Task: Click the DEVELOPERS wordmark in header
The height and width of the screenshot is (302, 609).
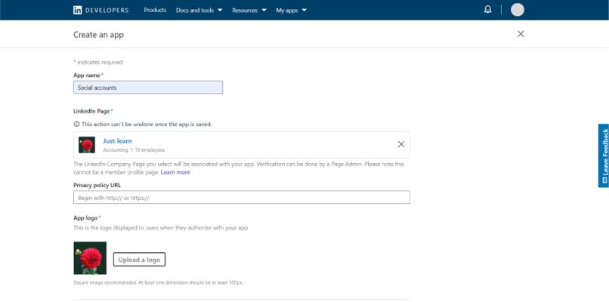Action: pos(107,11)
